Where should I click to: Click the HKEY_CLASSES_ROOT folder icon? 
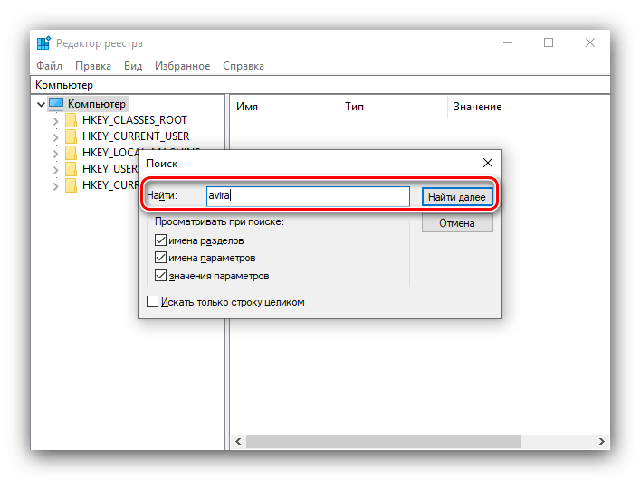pos(71,120)
